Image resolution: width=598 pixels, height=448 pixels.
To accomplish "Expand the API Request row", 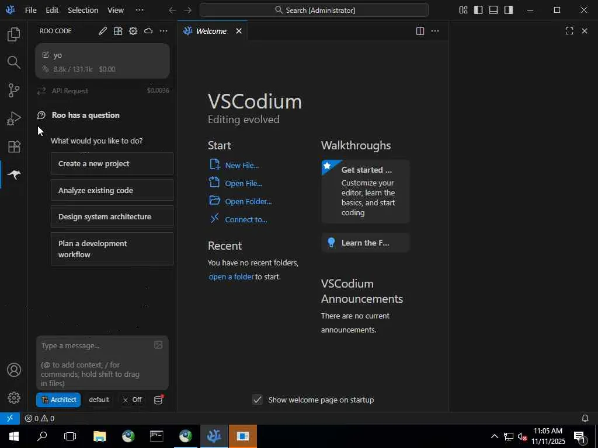I will [x=103, y=90].
